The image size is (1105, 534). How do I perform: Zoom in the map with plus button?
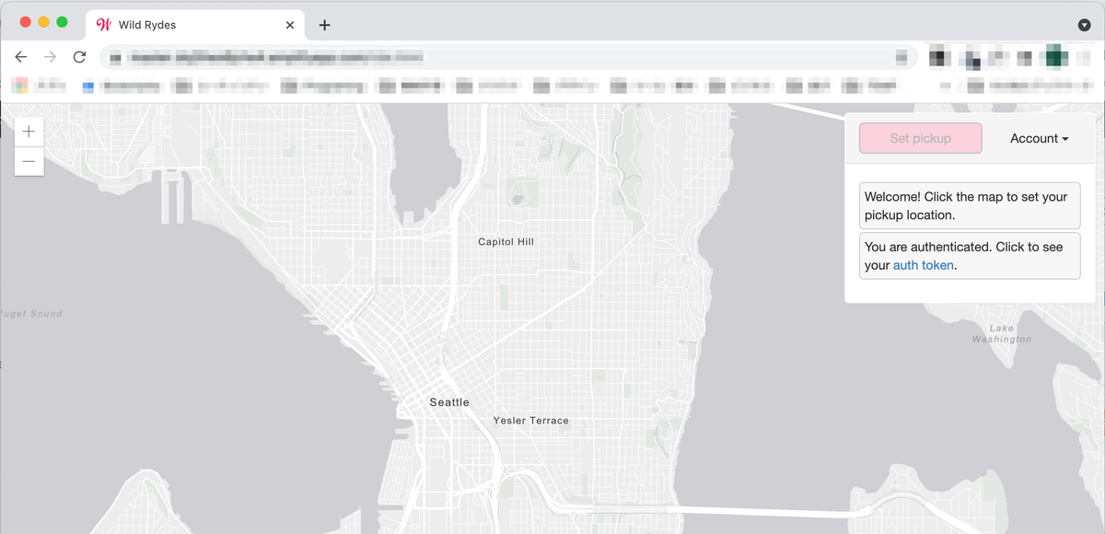point(29,132)
